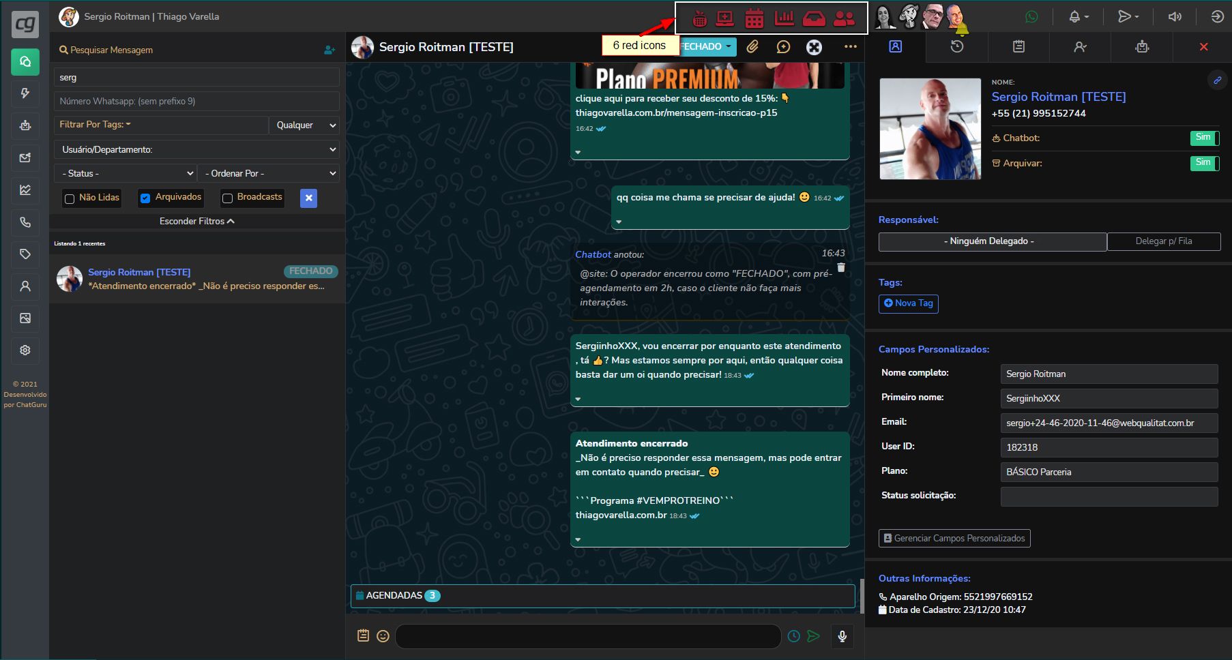Open the send paper-plane dropdown in top bar
The width and height of the screenshot is (1232, 660).
(x=1129, y=16)
